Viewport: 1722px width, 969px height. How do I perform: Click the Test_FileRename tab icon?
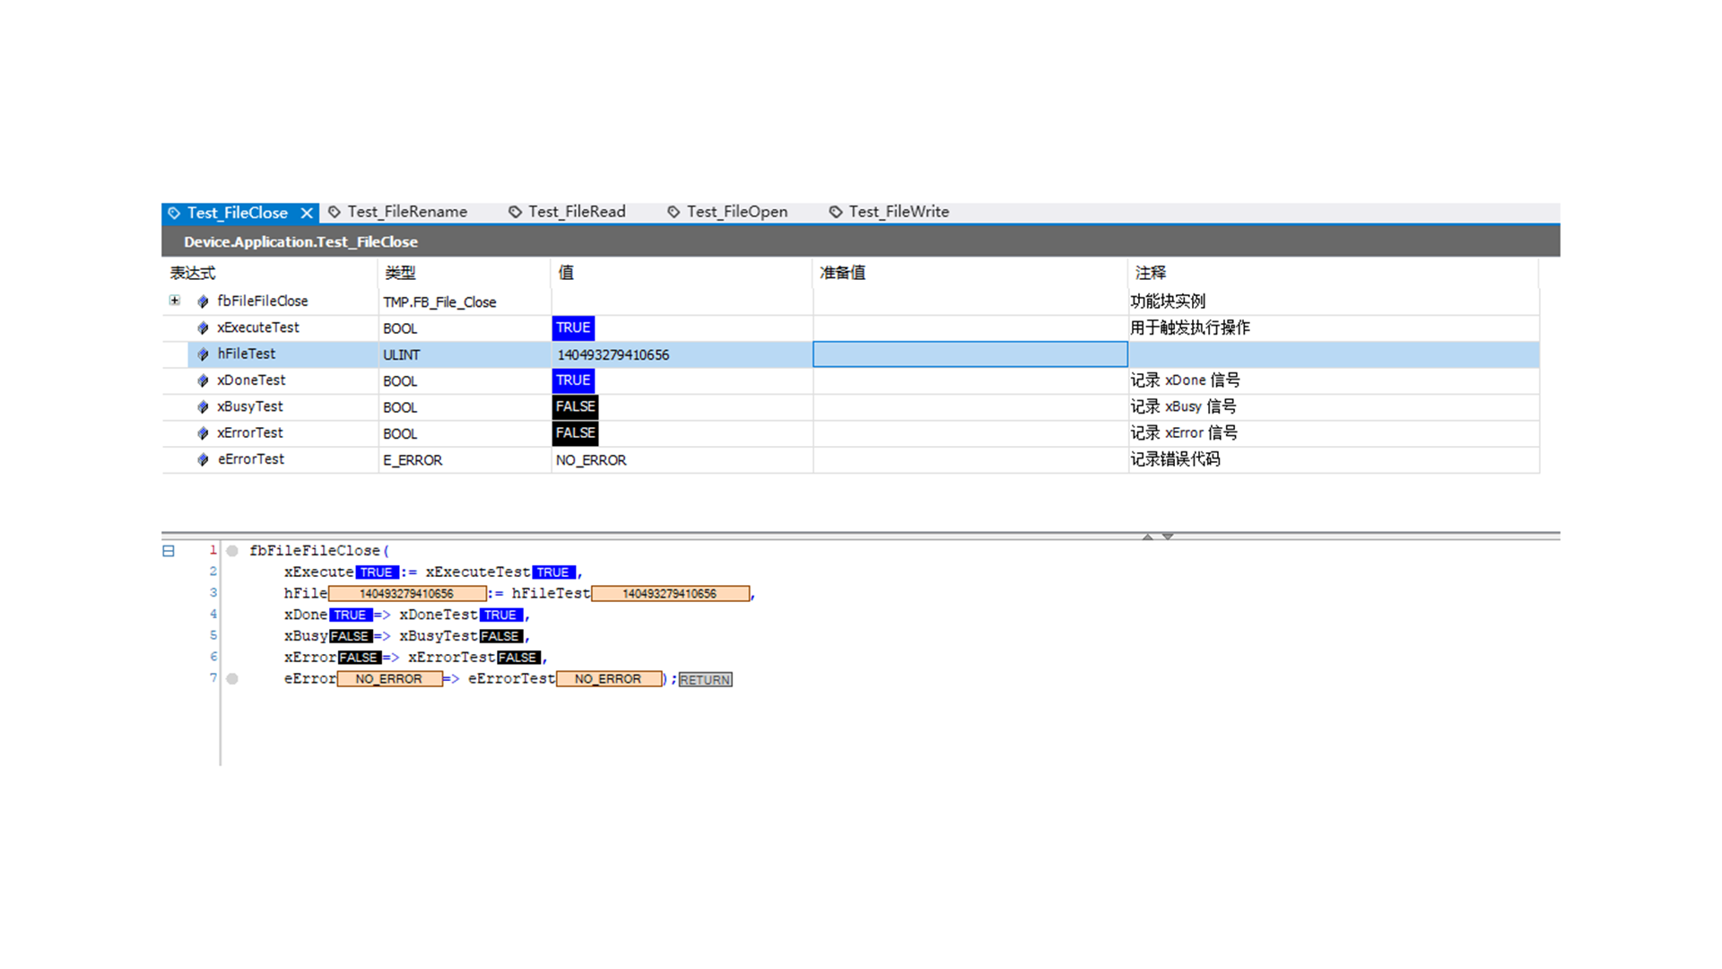[335, 212]
